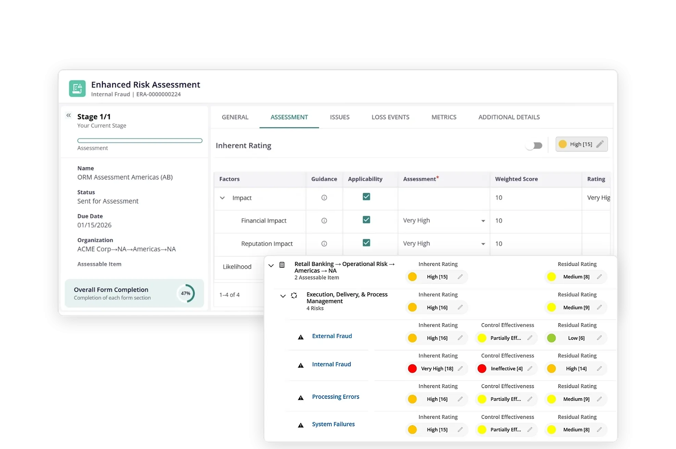The image size is (676, 449).
Task: Open the System Failures risk link
Action: point(333,424)
